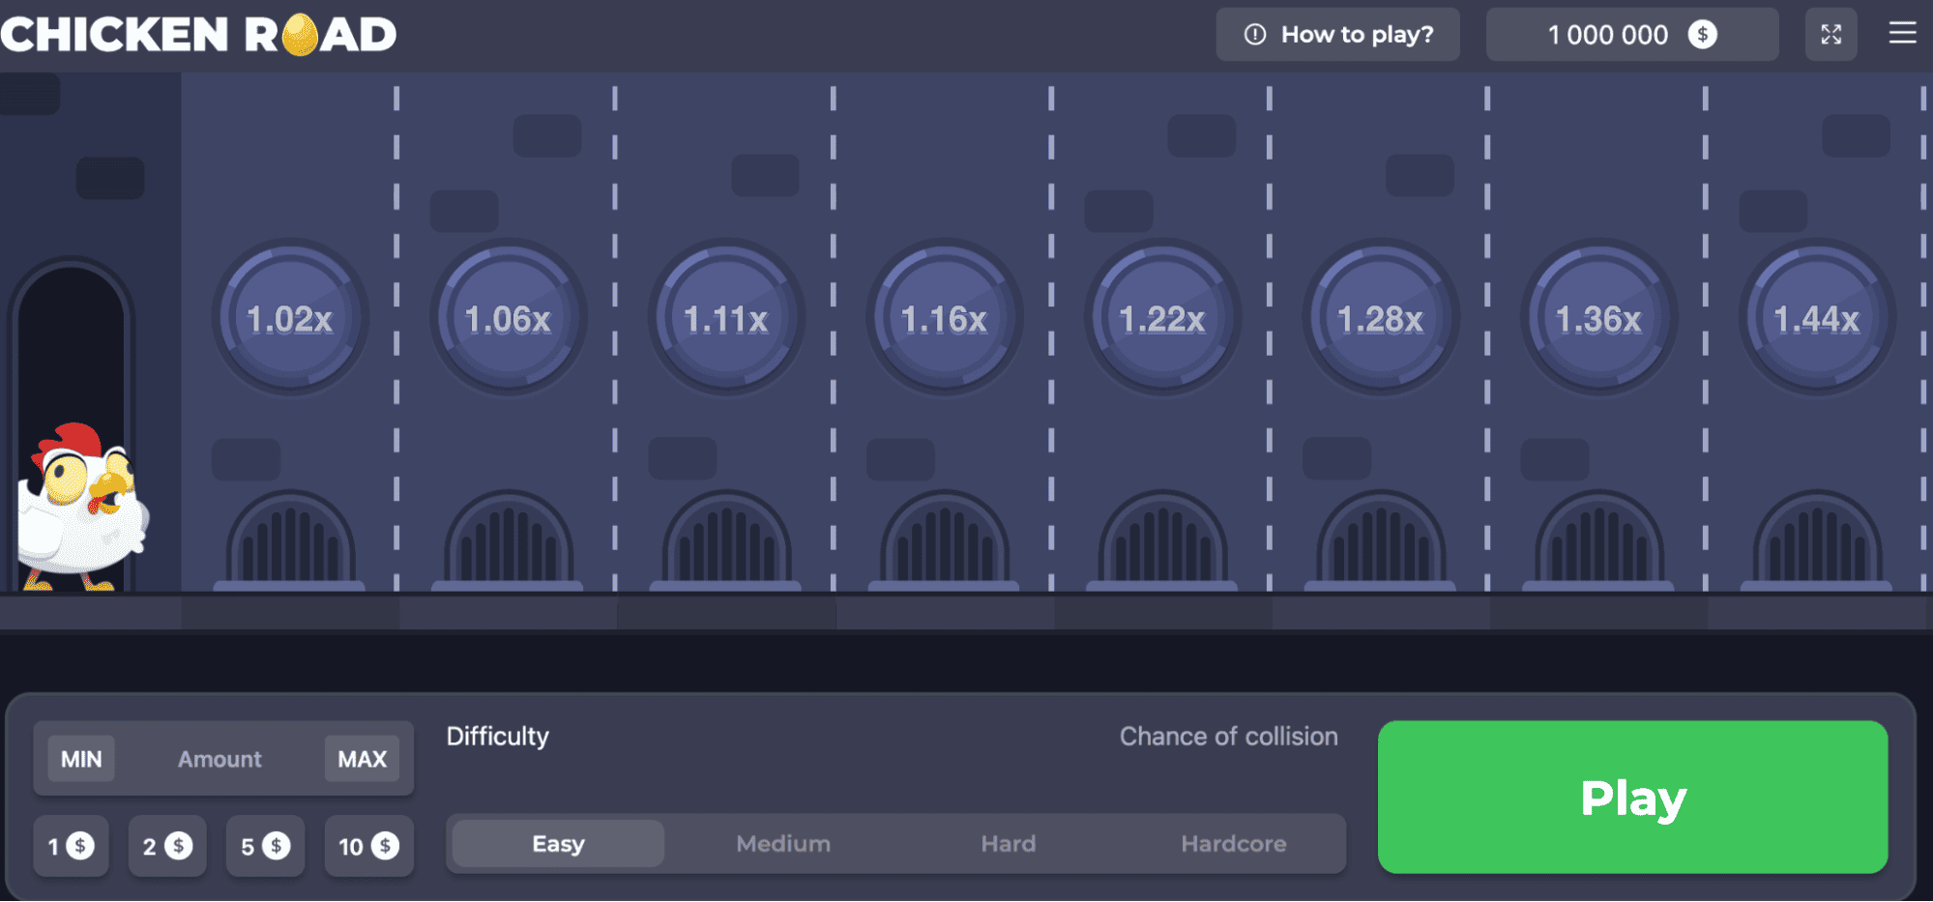1933x902 pixels.
Task: Click the 1.44x multiplier manhole
Action: (1817, 318)
